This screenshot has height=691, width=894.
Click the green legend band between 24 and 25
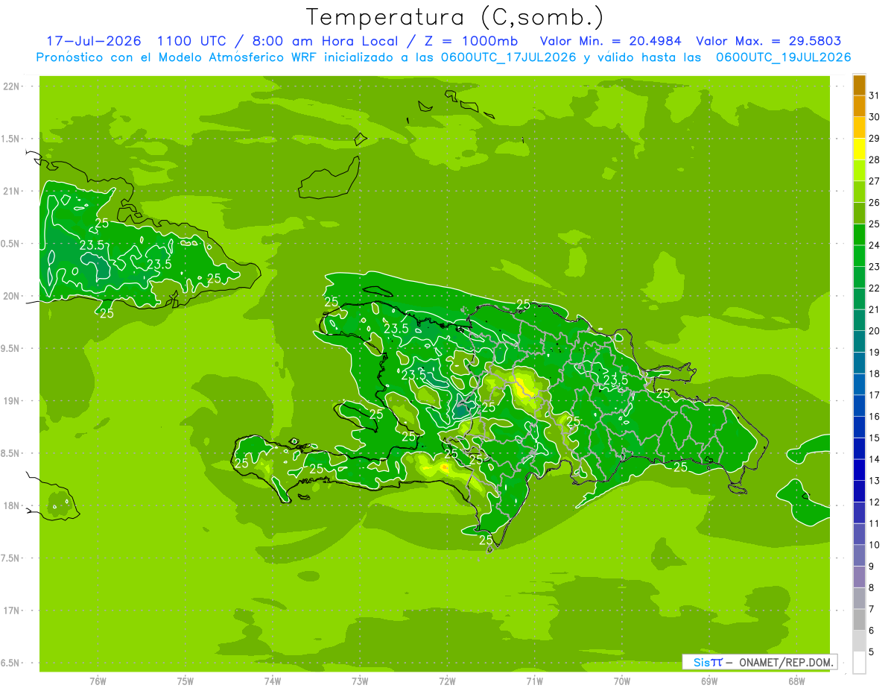click(859, 235)
